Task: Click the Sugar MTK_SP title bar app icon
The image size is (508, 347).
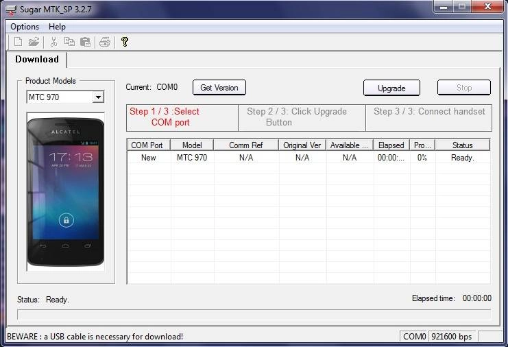Action: [11, 10]
